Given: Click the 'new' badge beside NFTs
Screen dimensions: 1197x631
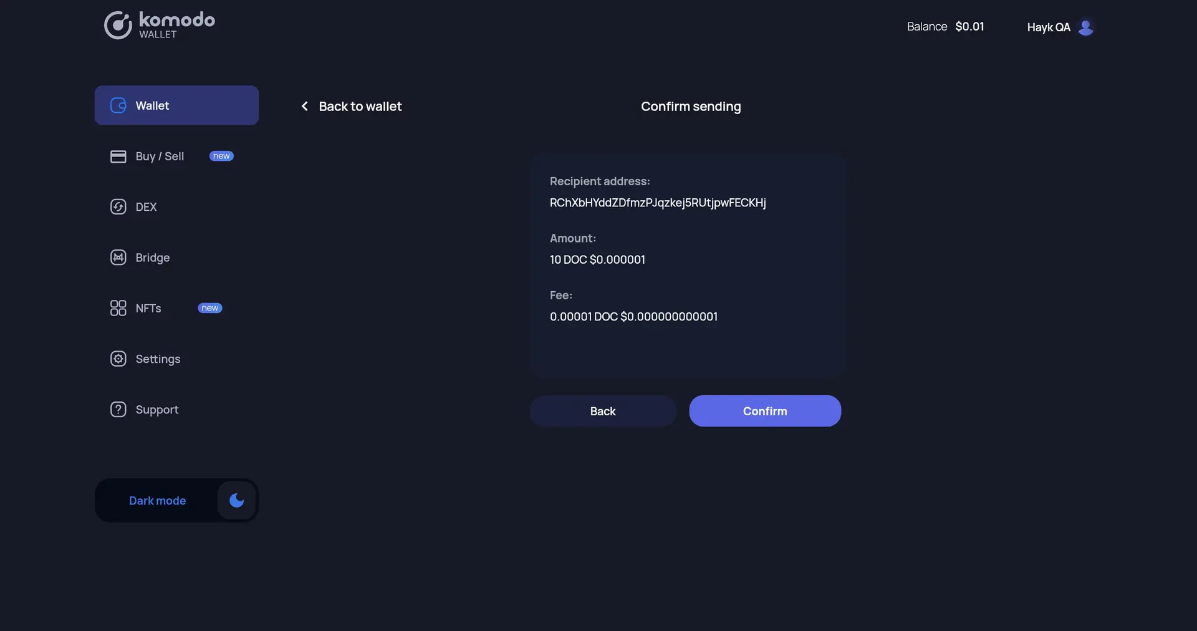Looking at the screenshot, I should (x=209, y=307).
